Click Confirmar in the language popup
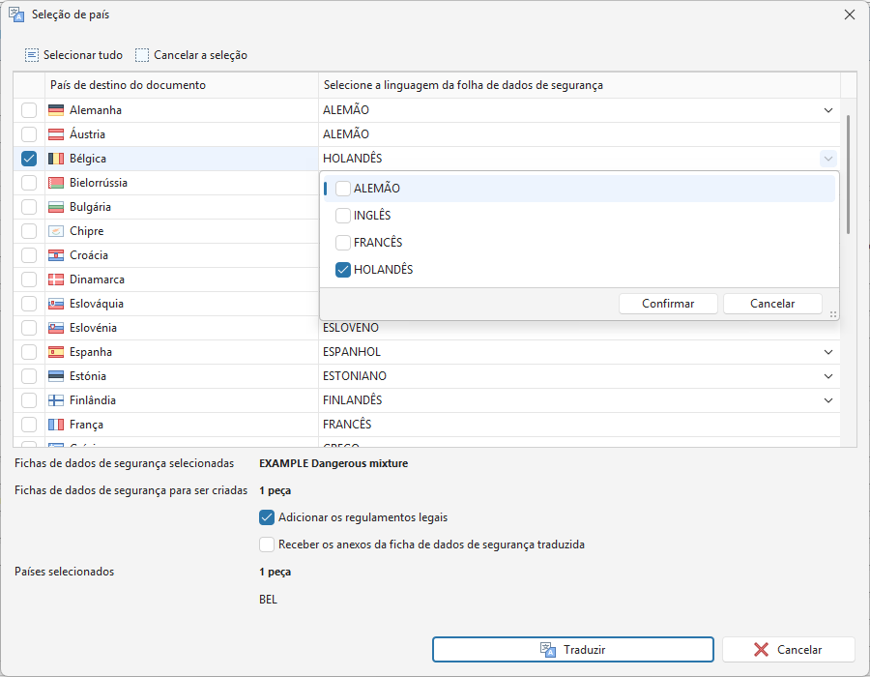This screenshot has width=870, height=677. tap(668, 304)
